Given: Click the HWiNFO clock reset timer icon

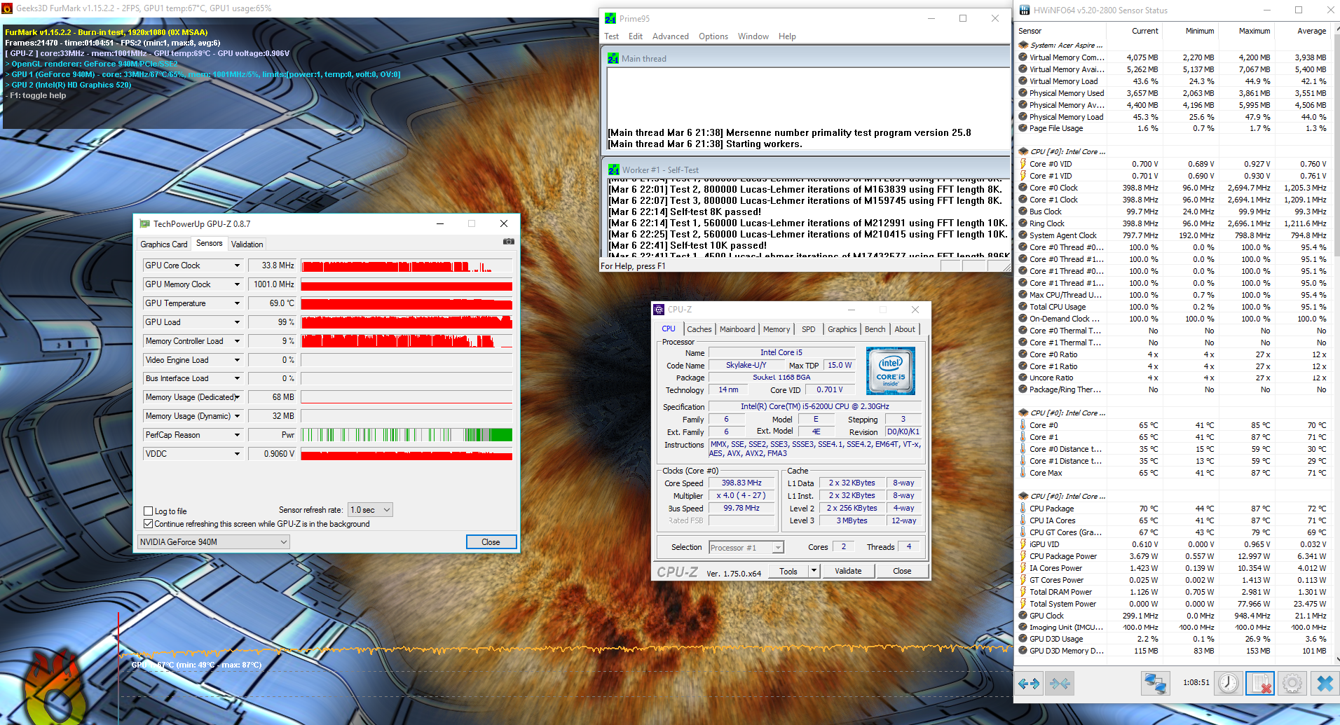Looking at the screenshot, I should [x=1229, y=684].
